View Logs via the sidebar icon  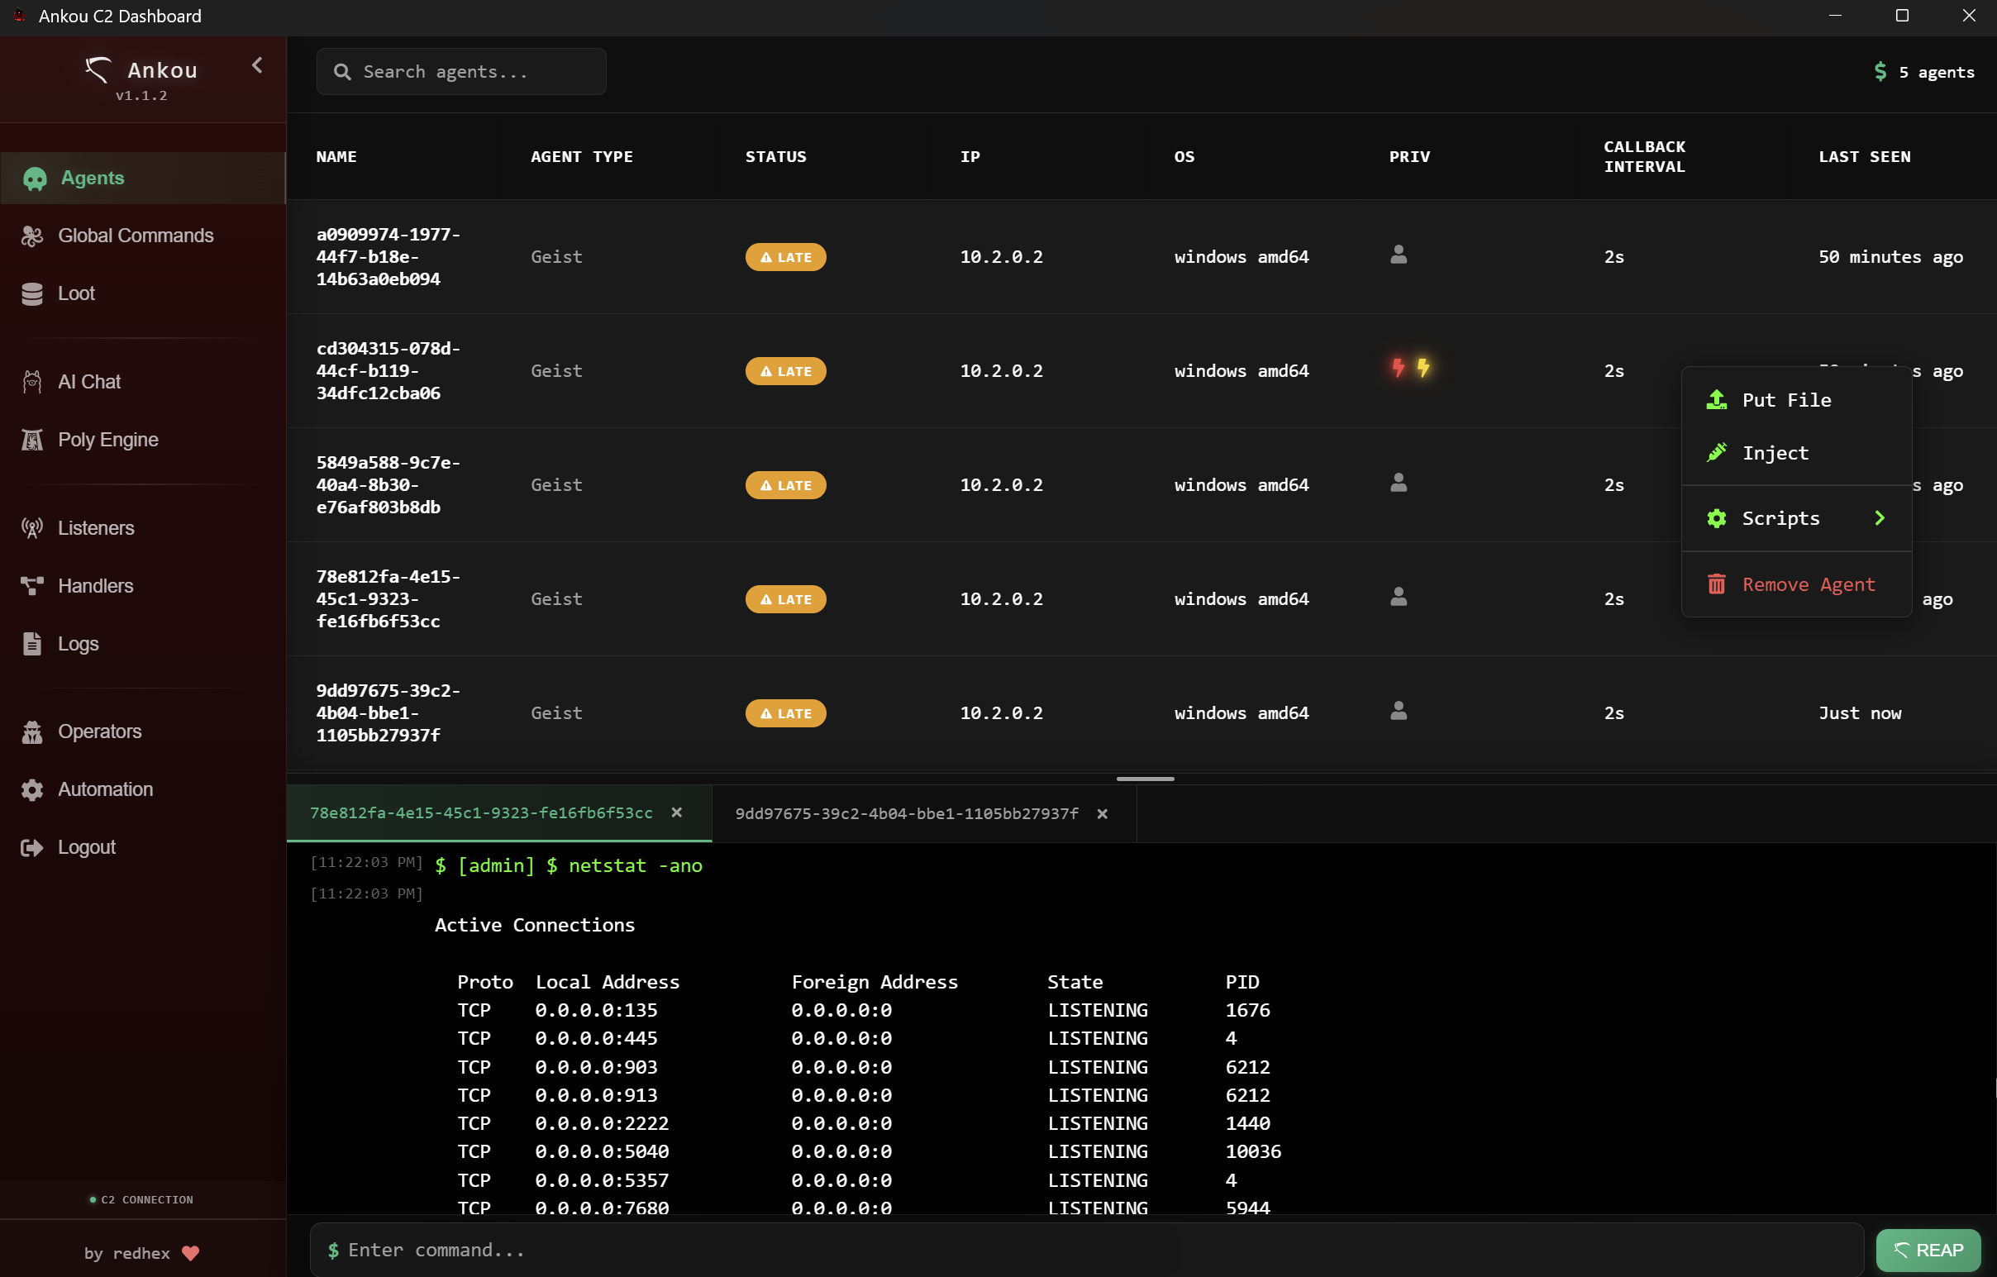click(78, 644)
